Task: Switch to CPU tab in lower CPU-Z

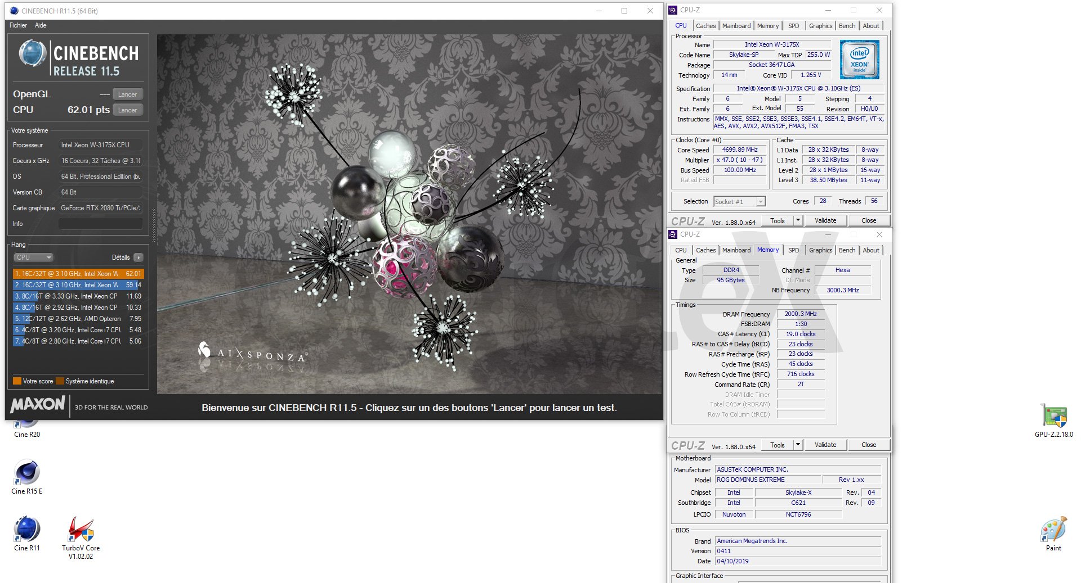Action: tap(681, 250)
